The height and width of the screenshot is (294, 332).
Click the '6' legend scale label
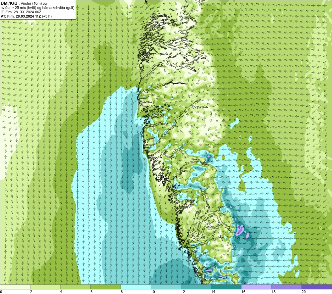92,292
